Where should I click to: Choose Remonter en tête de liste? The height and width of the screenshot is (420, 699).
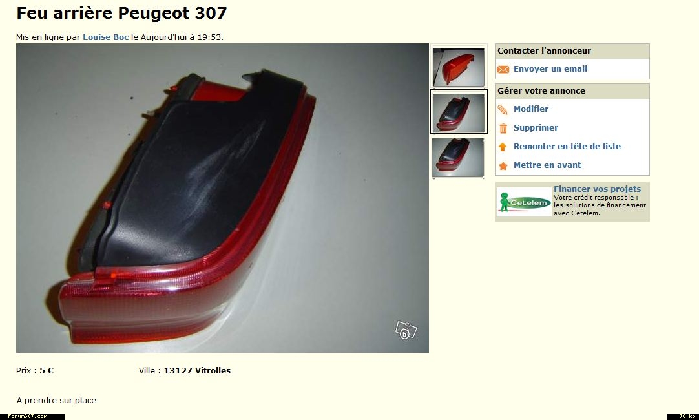coord(567,146)
